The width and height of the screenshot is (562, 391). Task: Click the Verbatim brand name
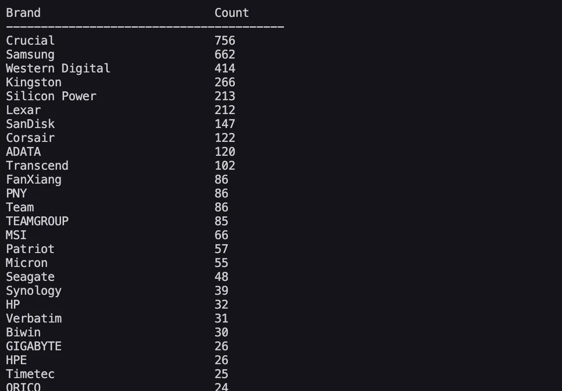34,319
